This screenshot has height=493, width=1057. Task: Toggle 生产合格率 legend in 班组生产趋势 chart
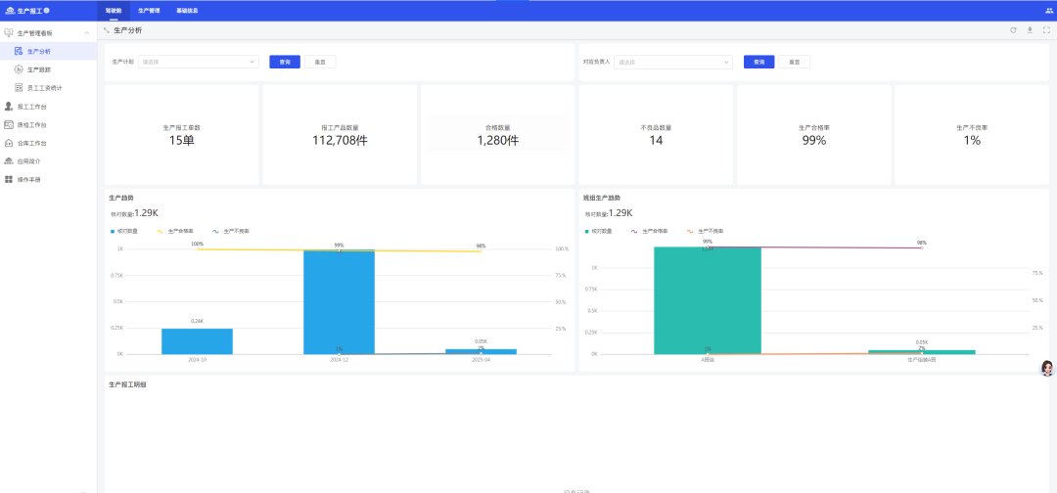(650, 231)
